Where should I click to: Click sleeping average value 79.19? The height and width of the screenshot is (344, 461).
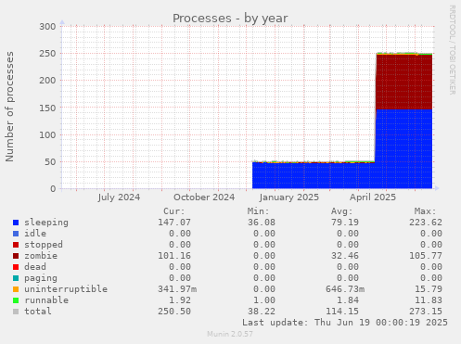click(345, 223)
